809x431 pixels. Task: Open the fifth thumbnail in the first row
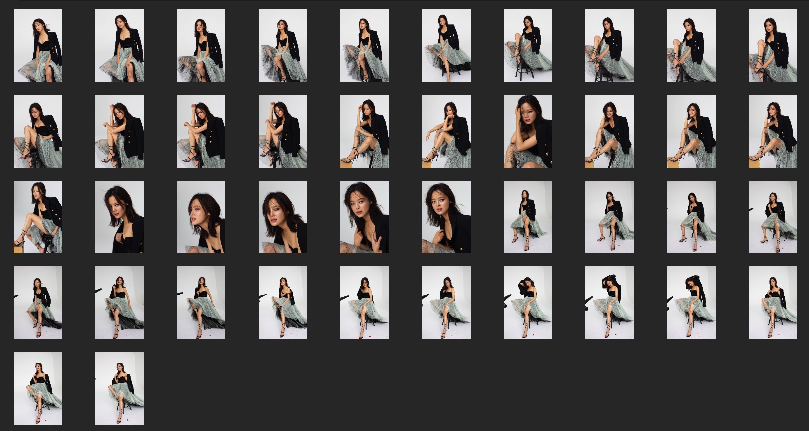click(x=364, y=45)
